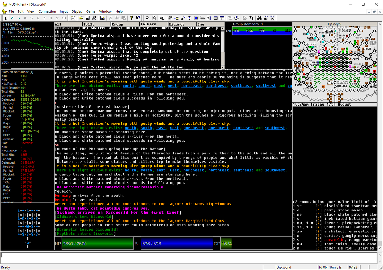Open the Help menu
The width and height of the screenshot is (383, 270).
tap(119, 11)
